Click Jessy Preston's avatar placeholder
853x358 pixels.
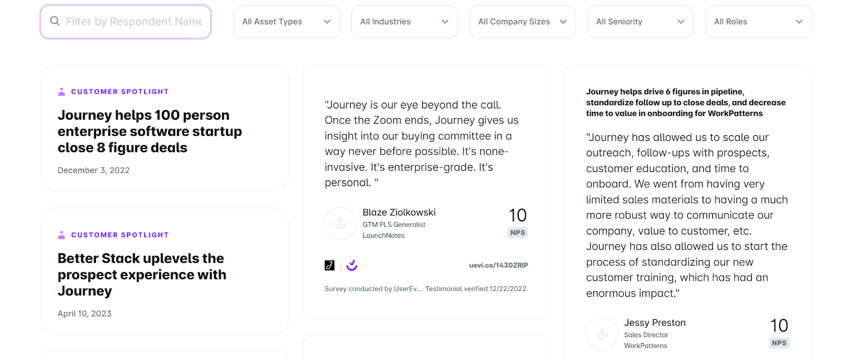tap(602, 334)
